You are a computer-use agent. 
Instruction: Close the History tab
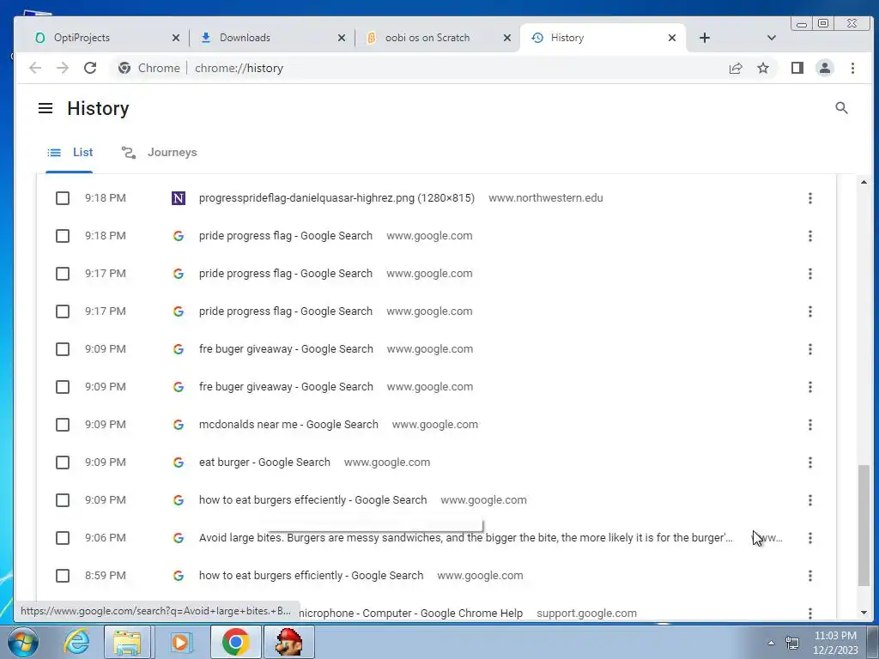pos(672,38)
